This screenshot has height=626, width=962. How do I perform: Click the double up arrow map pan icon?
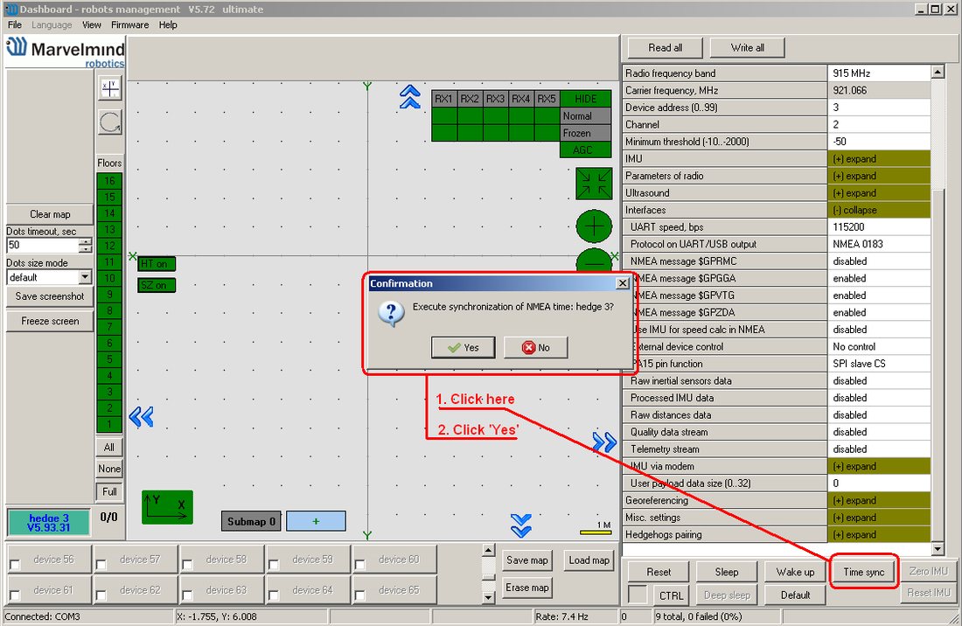coord(410,97)
